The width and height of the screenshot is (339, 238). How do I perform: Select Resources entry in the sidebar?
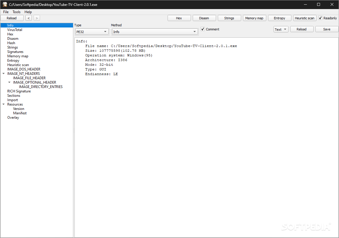[x=15, y=104]
